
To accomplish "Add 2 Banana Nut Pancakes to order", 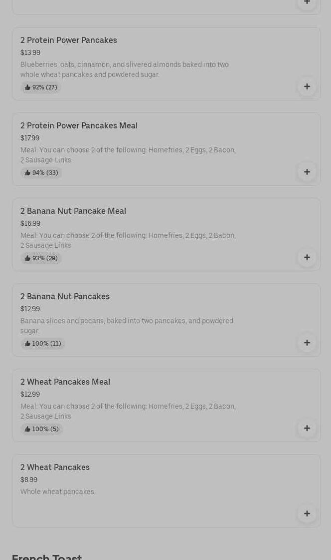I will 307,343.
